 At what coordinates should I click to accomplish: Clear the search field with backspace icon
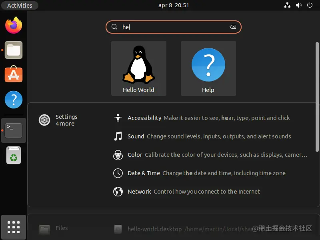coord(233,27)
